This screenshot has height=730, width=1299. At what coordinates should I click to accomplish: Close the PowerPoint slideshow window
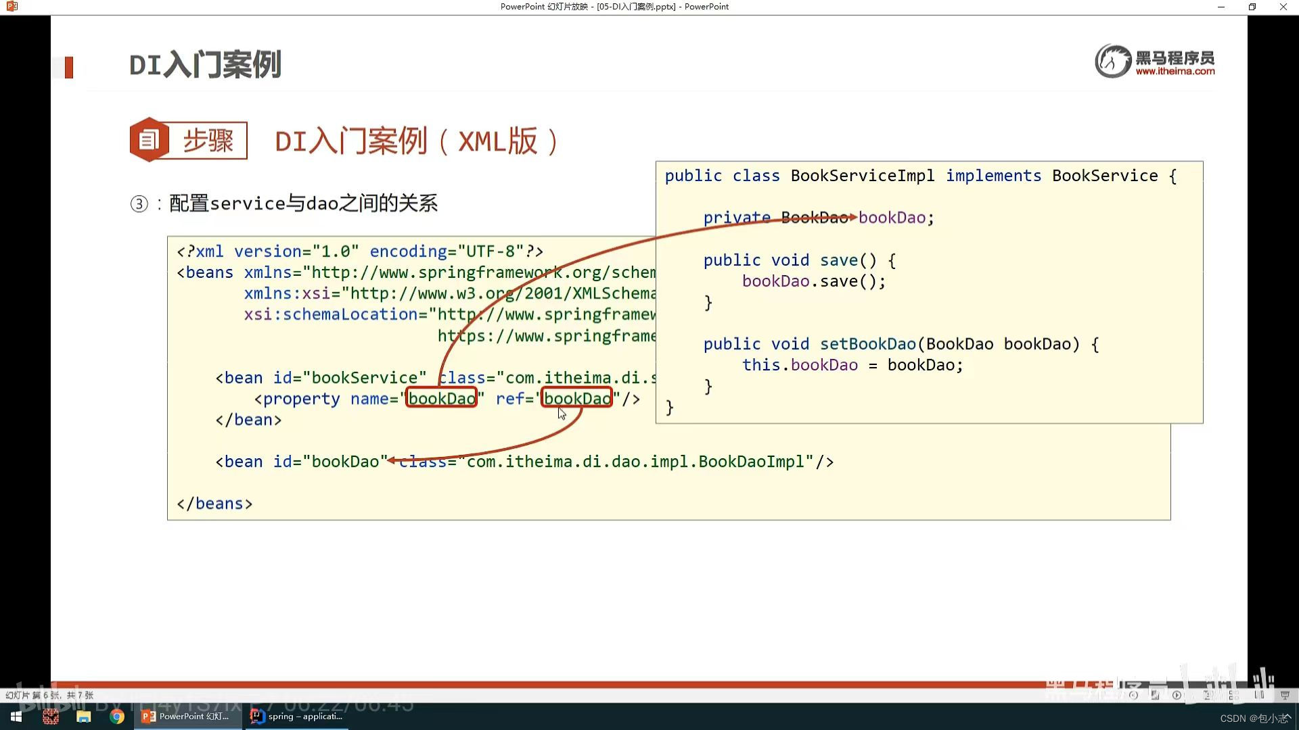pos(1283,7)
